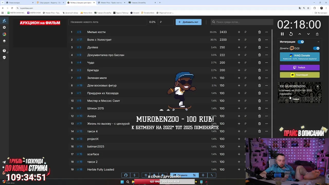
Task: Open the shield icon in sidebar
Action: coord(4,58)
